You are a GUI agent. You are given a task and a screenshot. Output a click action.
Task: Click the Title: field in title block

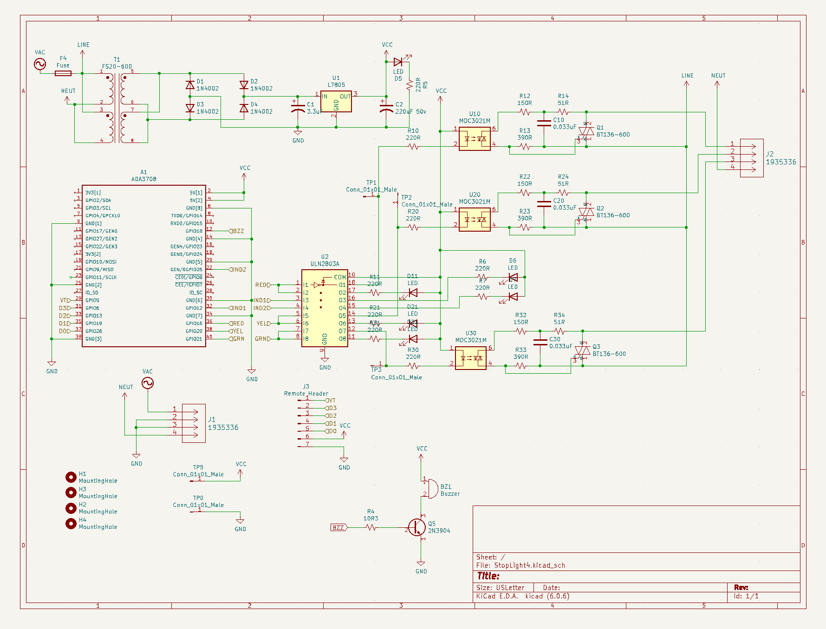point(488,576)
